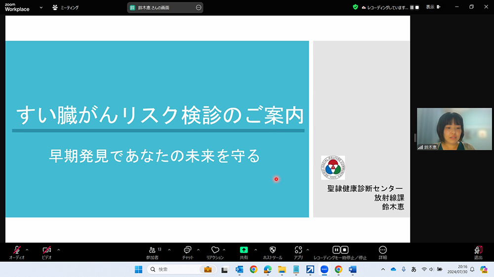Expand the audio options chevron

point(27,249)
